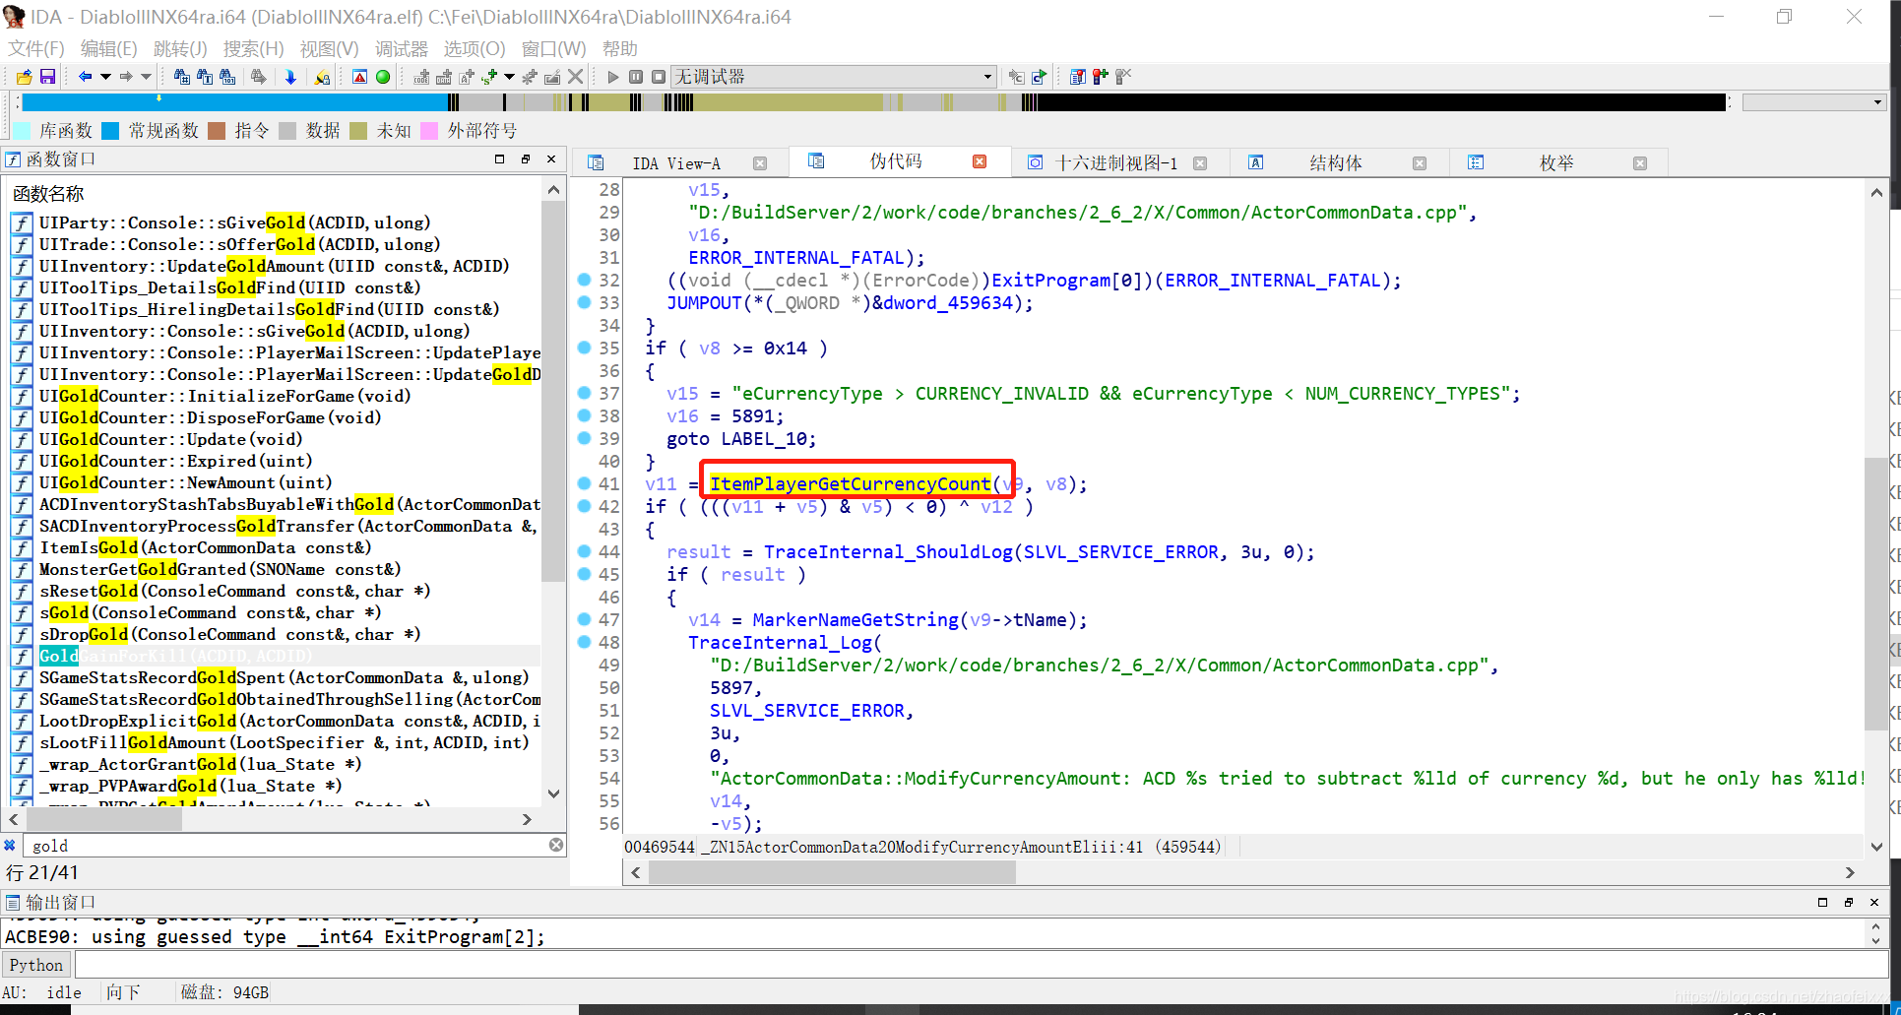This screenshot has height=1015, width=1901.
Task: Jump back with the blue left arrow
Action: [86, 77]
